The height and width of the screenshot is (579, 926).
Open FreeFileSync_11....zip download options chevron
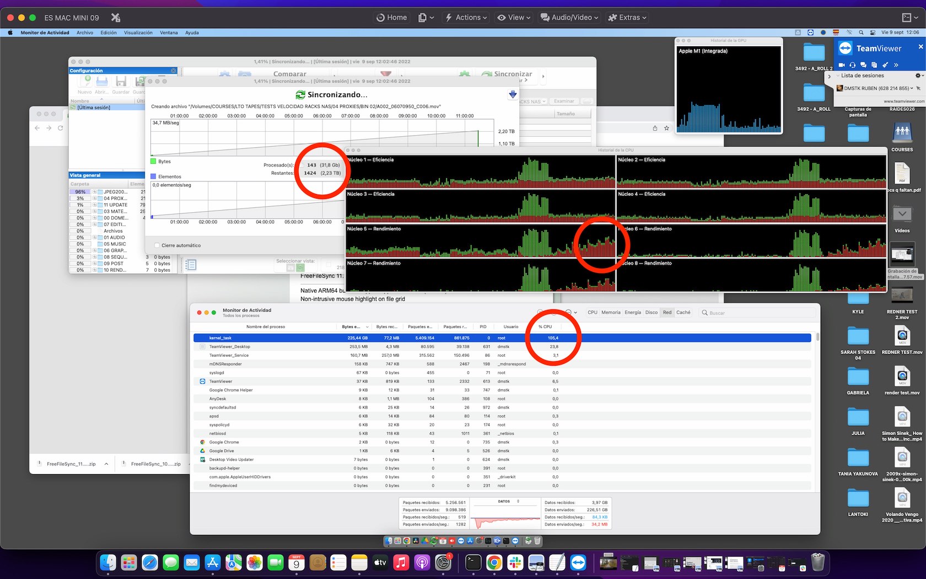[106, 464]
